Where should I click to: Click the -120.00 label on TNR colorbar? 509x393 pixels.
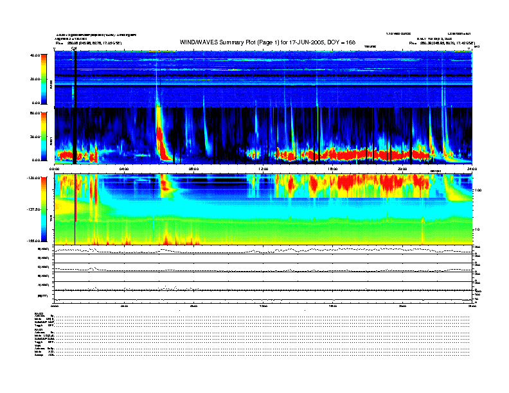coord(33,178)
